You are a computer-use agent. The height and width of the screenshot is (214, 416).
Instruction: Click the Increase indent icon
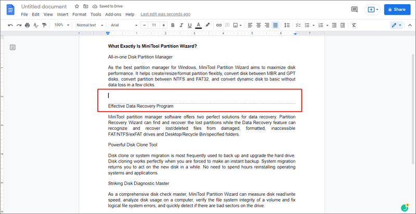point(343,25)
